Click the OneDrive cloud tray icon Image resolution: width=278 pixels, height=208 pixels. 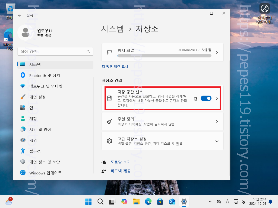pos(219,201)
